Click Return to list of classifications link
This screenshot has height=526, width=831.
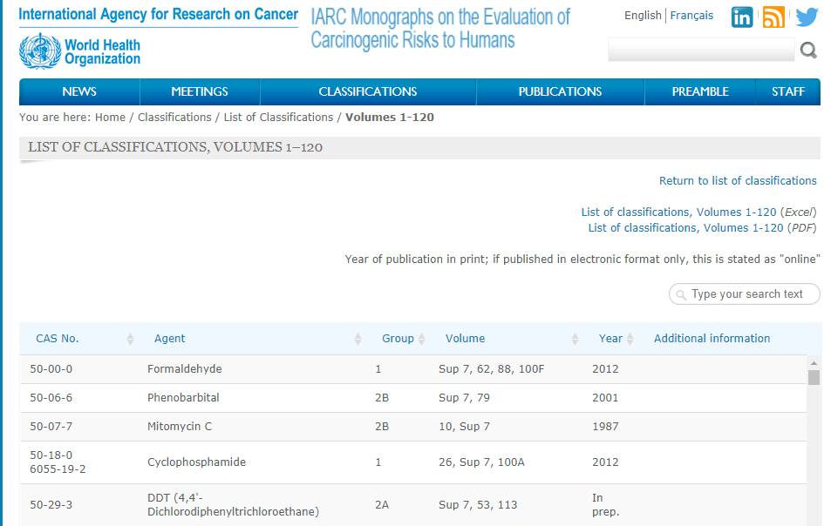(738, 181)
